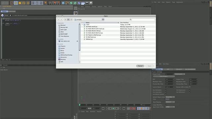This screenshot has width=212, height=119.
Task: Click the coordinate system icon beside Z lock
Action: coord(45,3)
